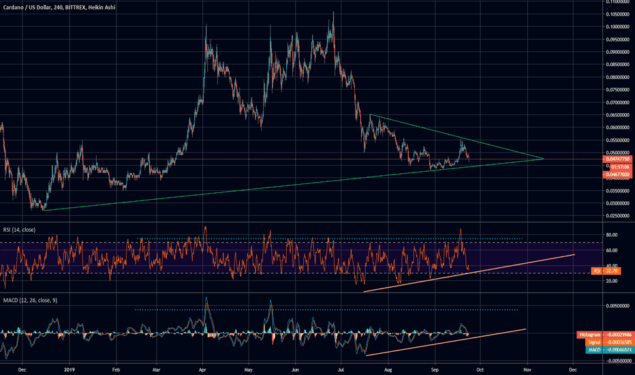Screen dimensions: 635x375
Task: Click the 20.00 RSI scale label
Action: [612, 280]
